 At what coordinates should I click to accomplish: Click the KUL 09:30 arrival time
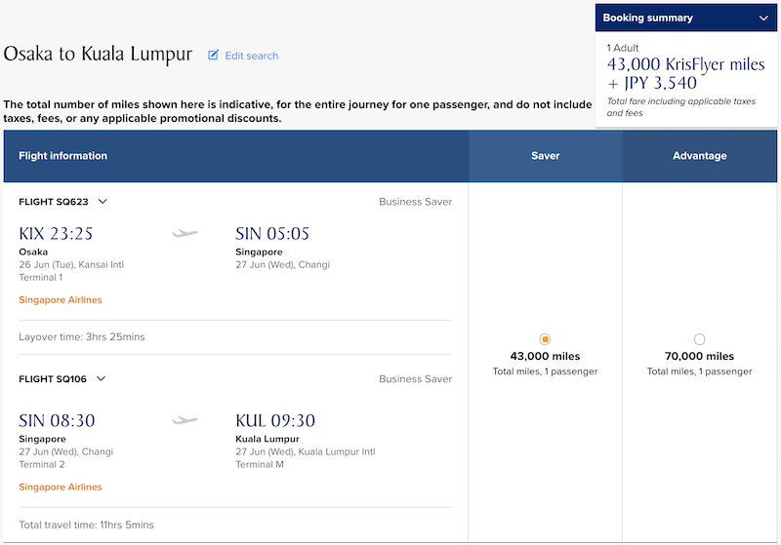click(x=275, y=421)
